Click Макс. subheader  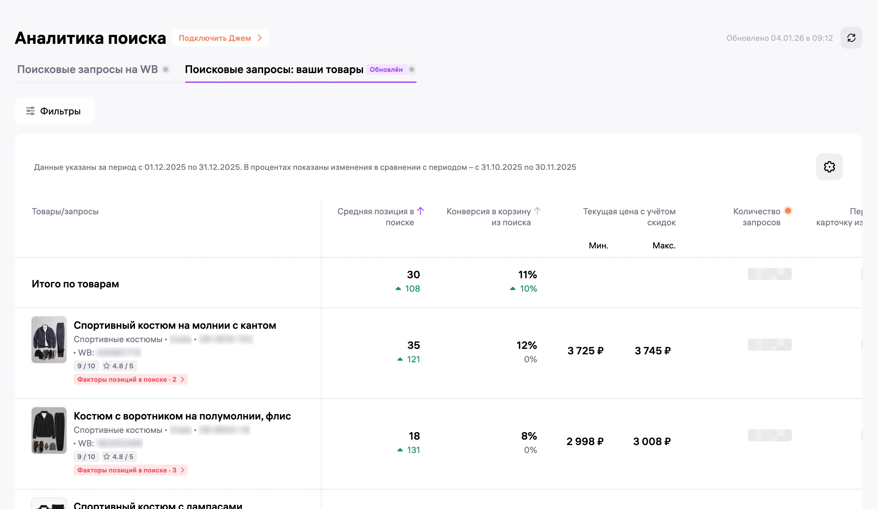pos(664,245)
